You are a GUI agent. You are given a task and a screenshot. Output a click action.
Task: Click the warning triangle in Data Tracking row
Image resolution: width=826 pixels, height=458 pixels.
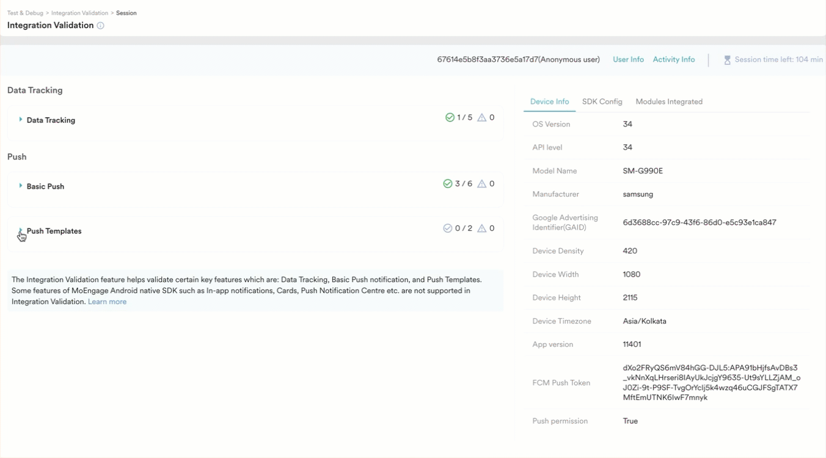481,117
